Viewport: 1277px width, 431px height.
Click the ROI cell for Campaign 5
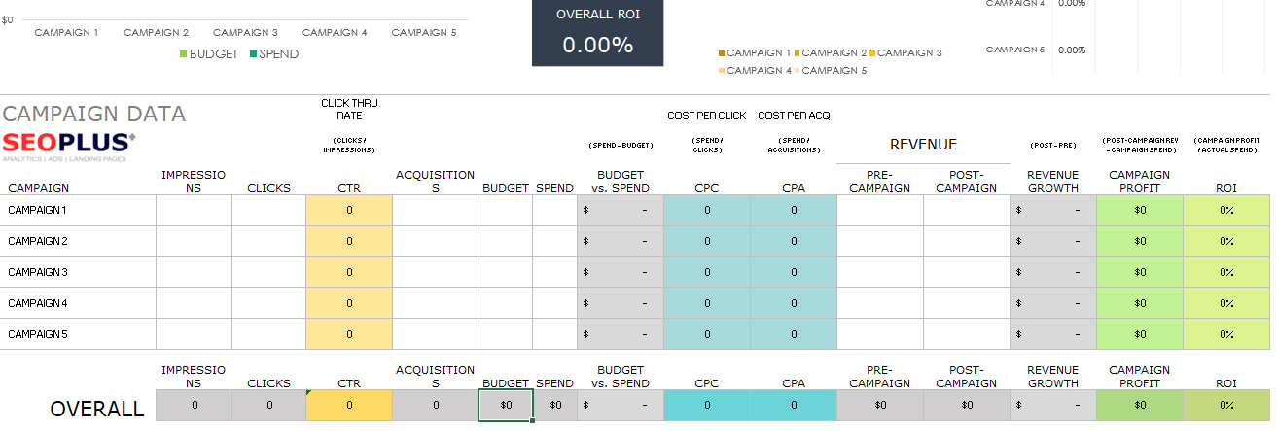[x=1225, y=334]
